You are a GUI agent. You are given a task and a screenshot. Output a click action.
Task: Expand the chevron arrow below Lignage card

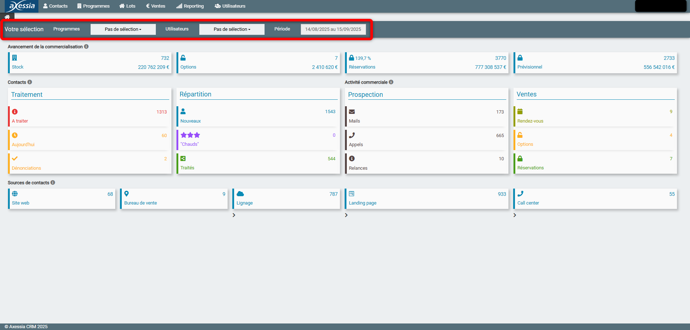(x=234, y=215)
